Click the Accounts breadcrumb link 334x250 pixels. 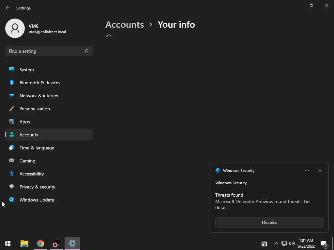coord(125,24)
